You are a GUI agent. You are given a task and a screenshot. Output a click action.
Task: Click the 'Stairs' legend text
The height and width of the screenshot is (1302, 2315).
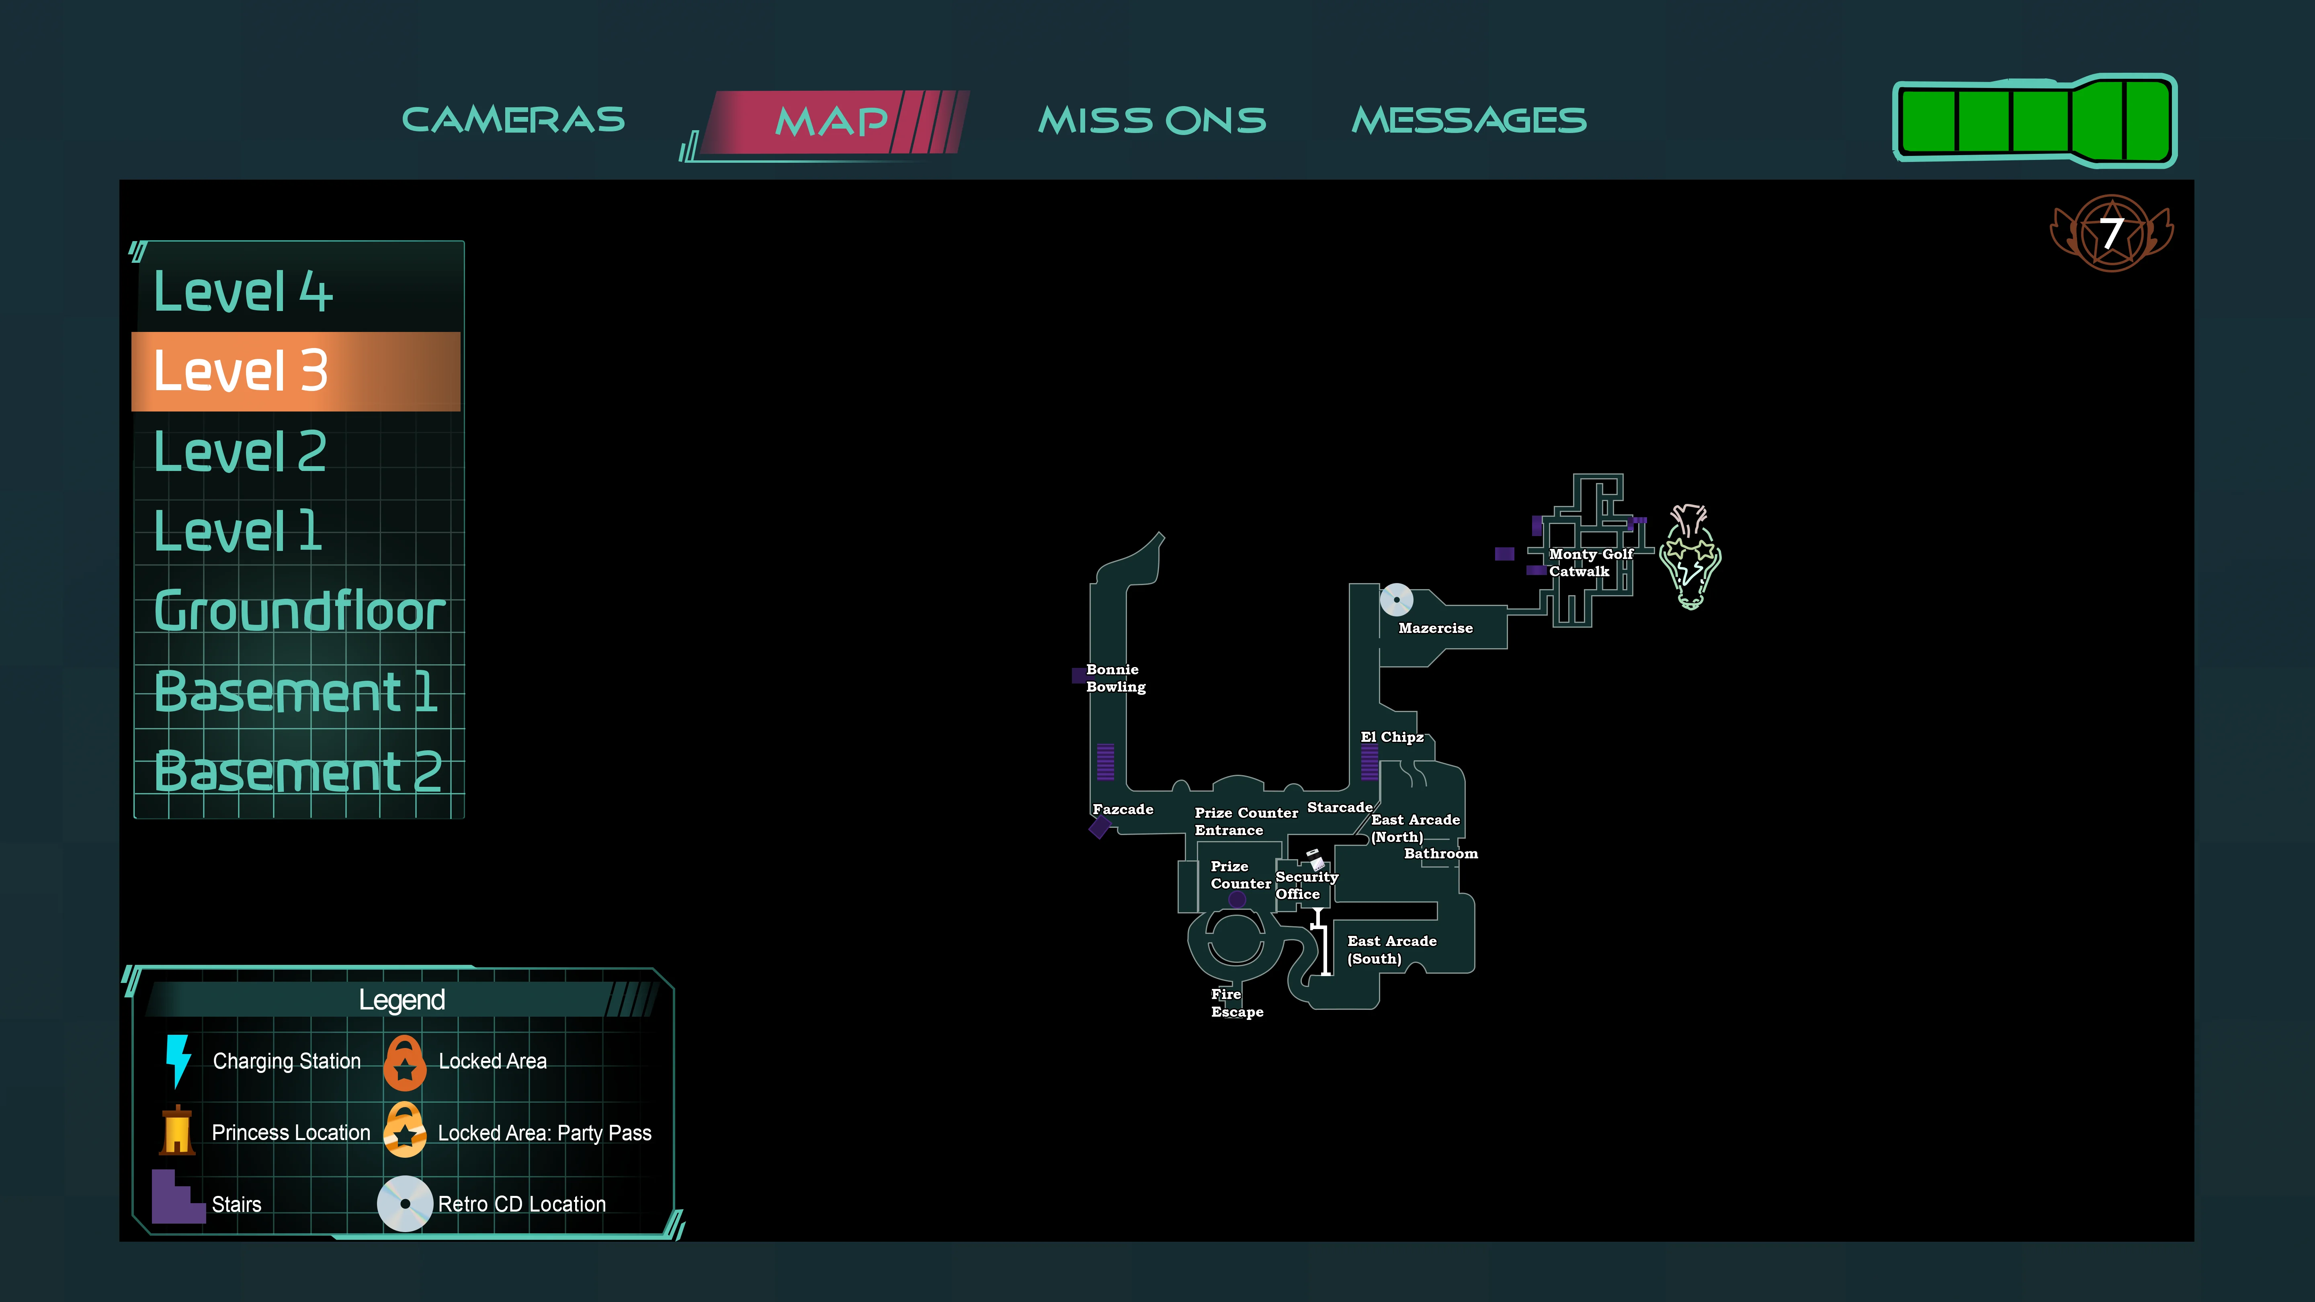[x=236, y=1204]
